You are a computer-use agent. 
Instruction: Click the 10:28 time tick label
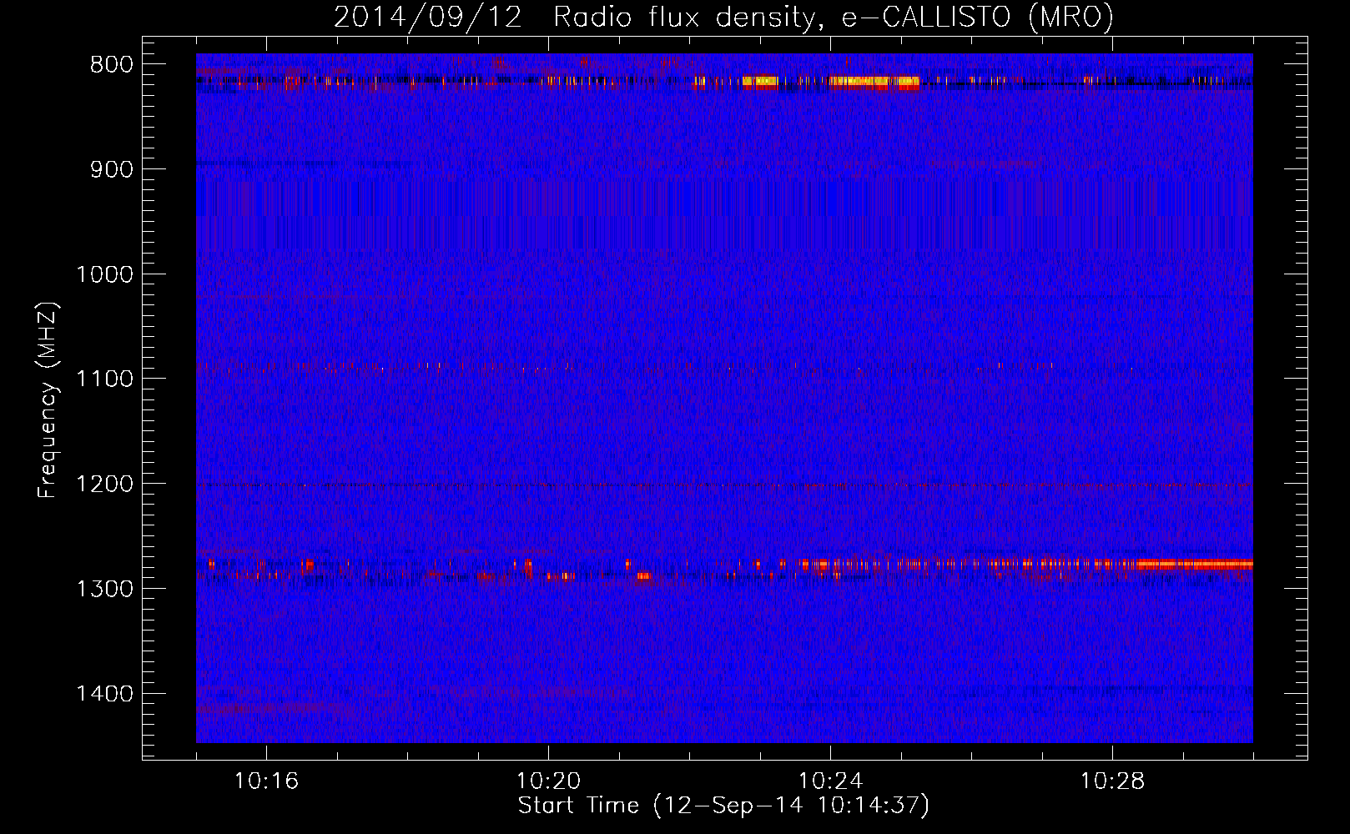point(1113,781)
